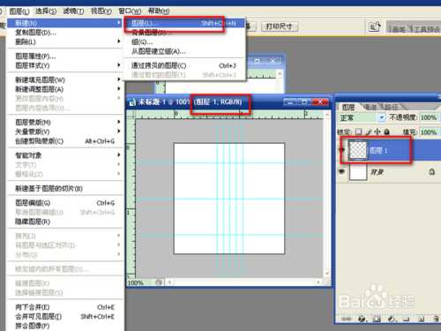Toggle visibility of Layer 1

pos(341,150)
